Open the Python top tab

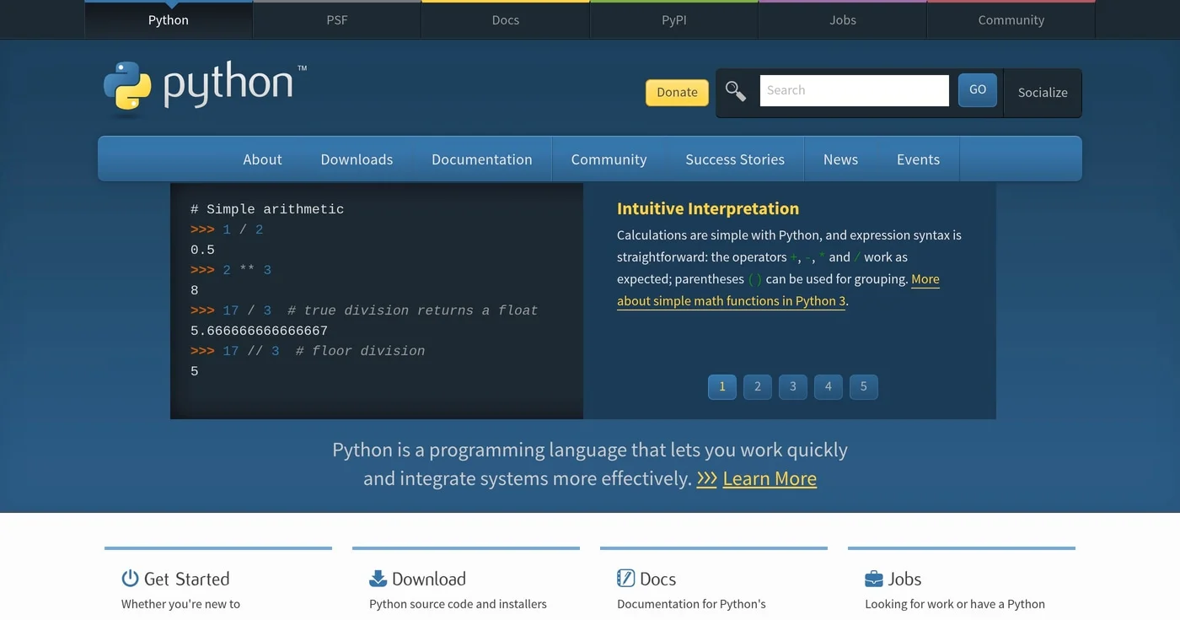pos(169,20)
